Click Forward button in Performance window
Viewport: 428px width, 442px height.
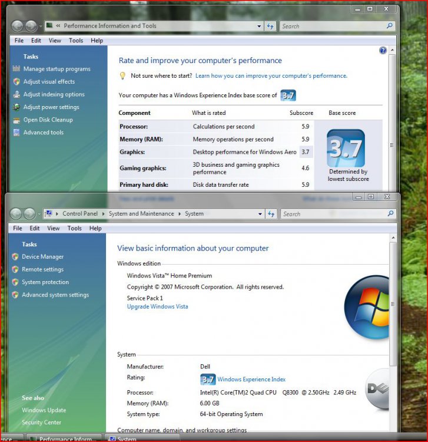pos(31,26)
